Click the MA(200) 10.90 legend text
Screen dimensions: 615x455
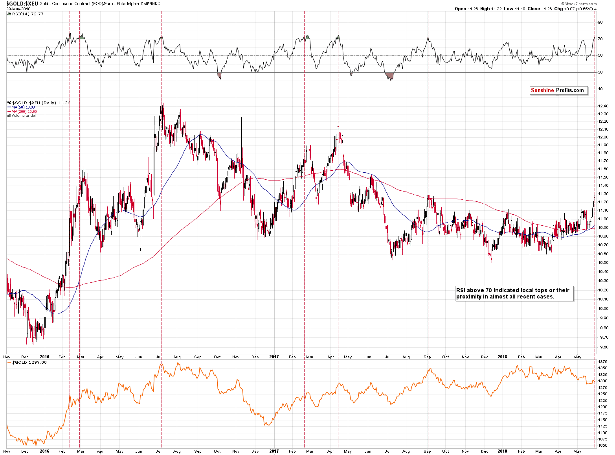click(24, 112)
